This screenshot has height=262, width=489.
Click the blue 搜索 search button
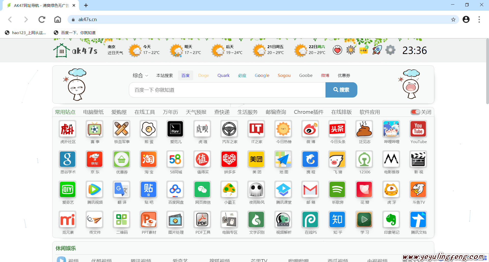pyautogui.click(x=341, y=90)
